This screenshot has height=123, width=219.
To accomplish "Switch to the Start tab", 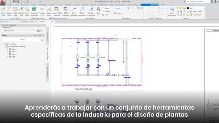I will [6, 22].
